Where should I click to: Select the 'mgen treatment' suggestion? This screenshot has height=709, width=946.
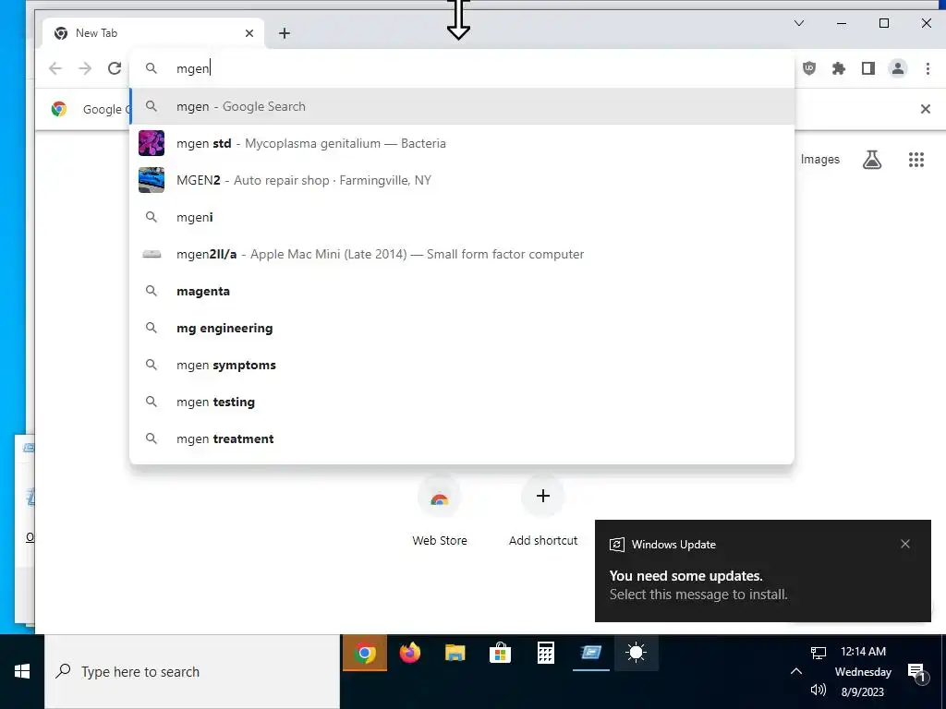tap(462, 439)
